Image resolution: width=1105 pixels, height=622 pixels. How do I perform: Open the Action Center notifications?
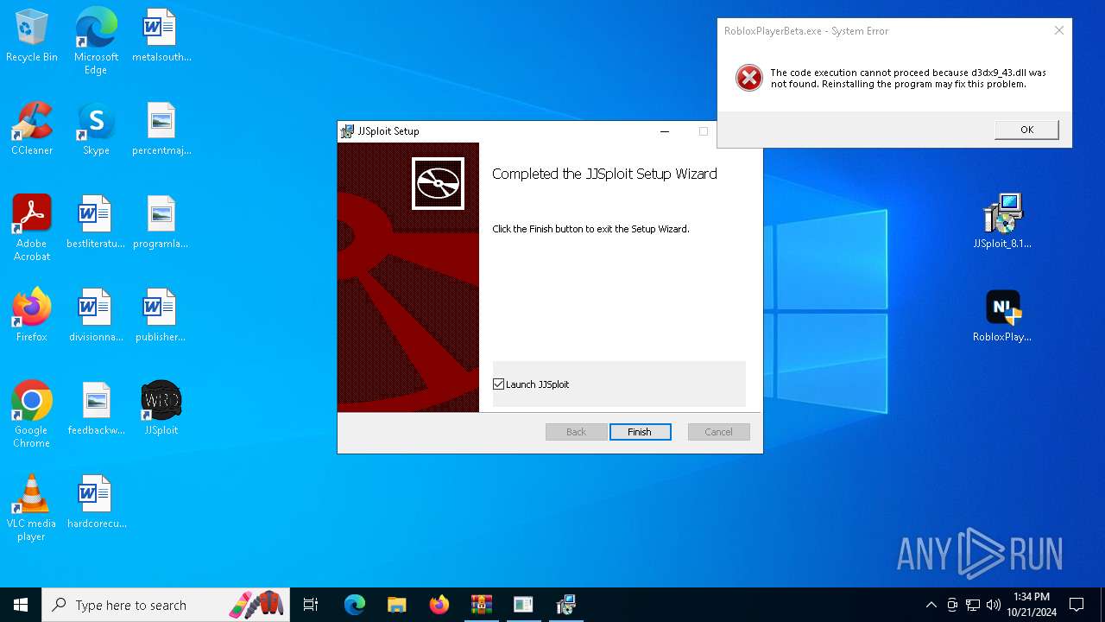1077,605
